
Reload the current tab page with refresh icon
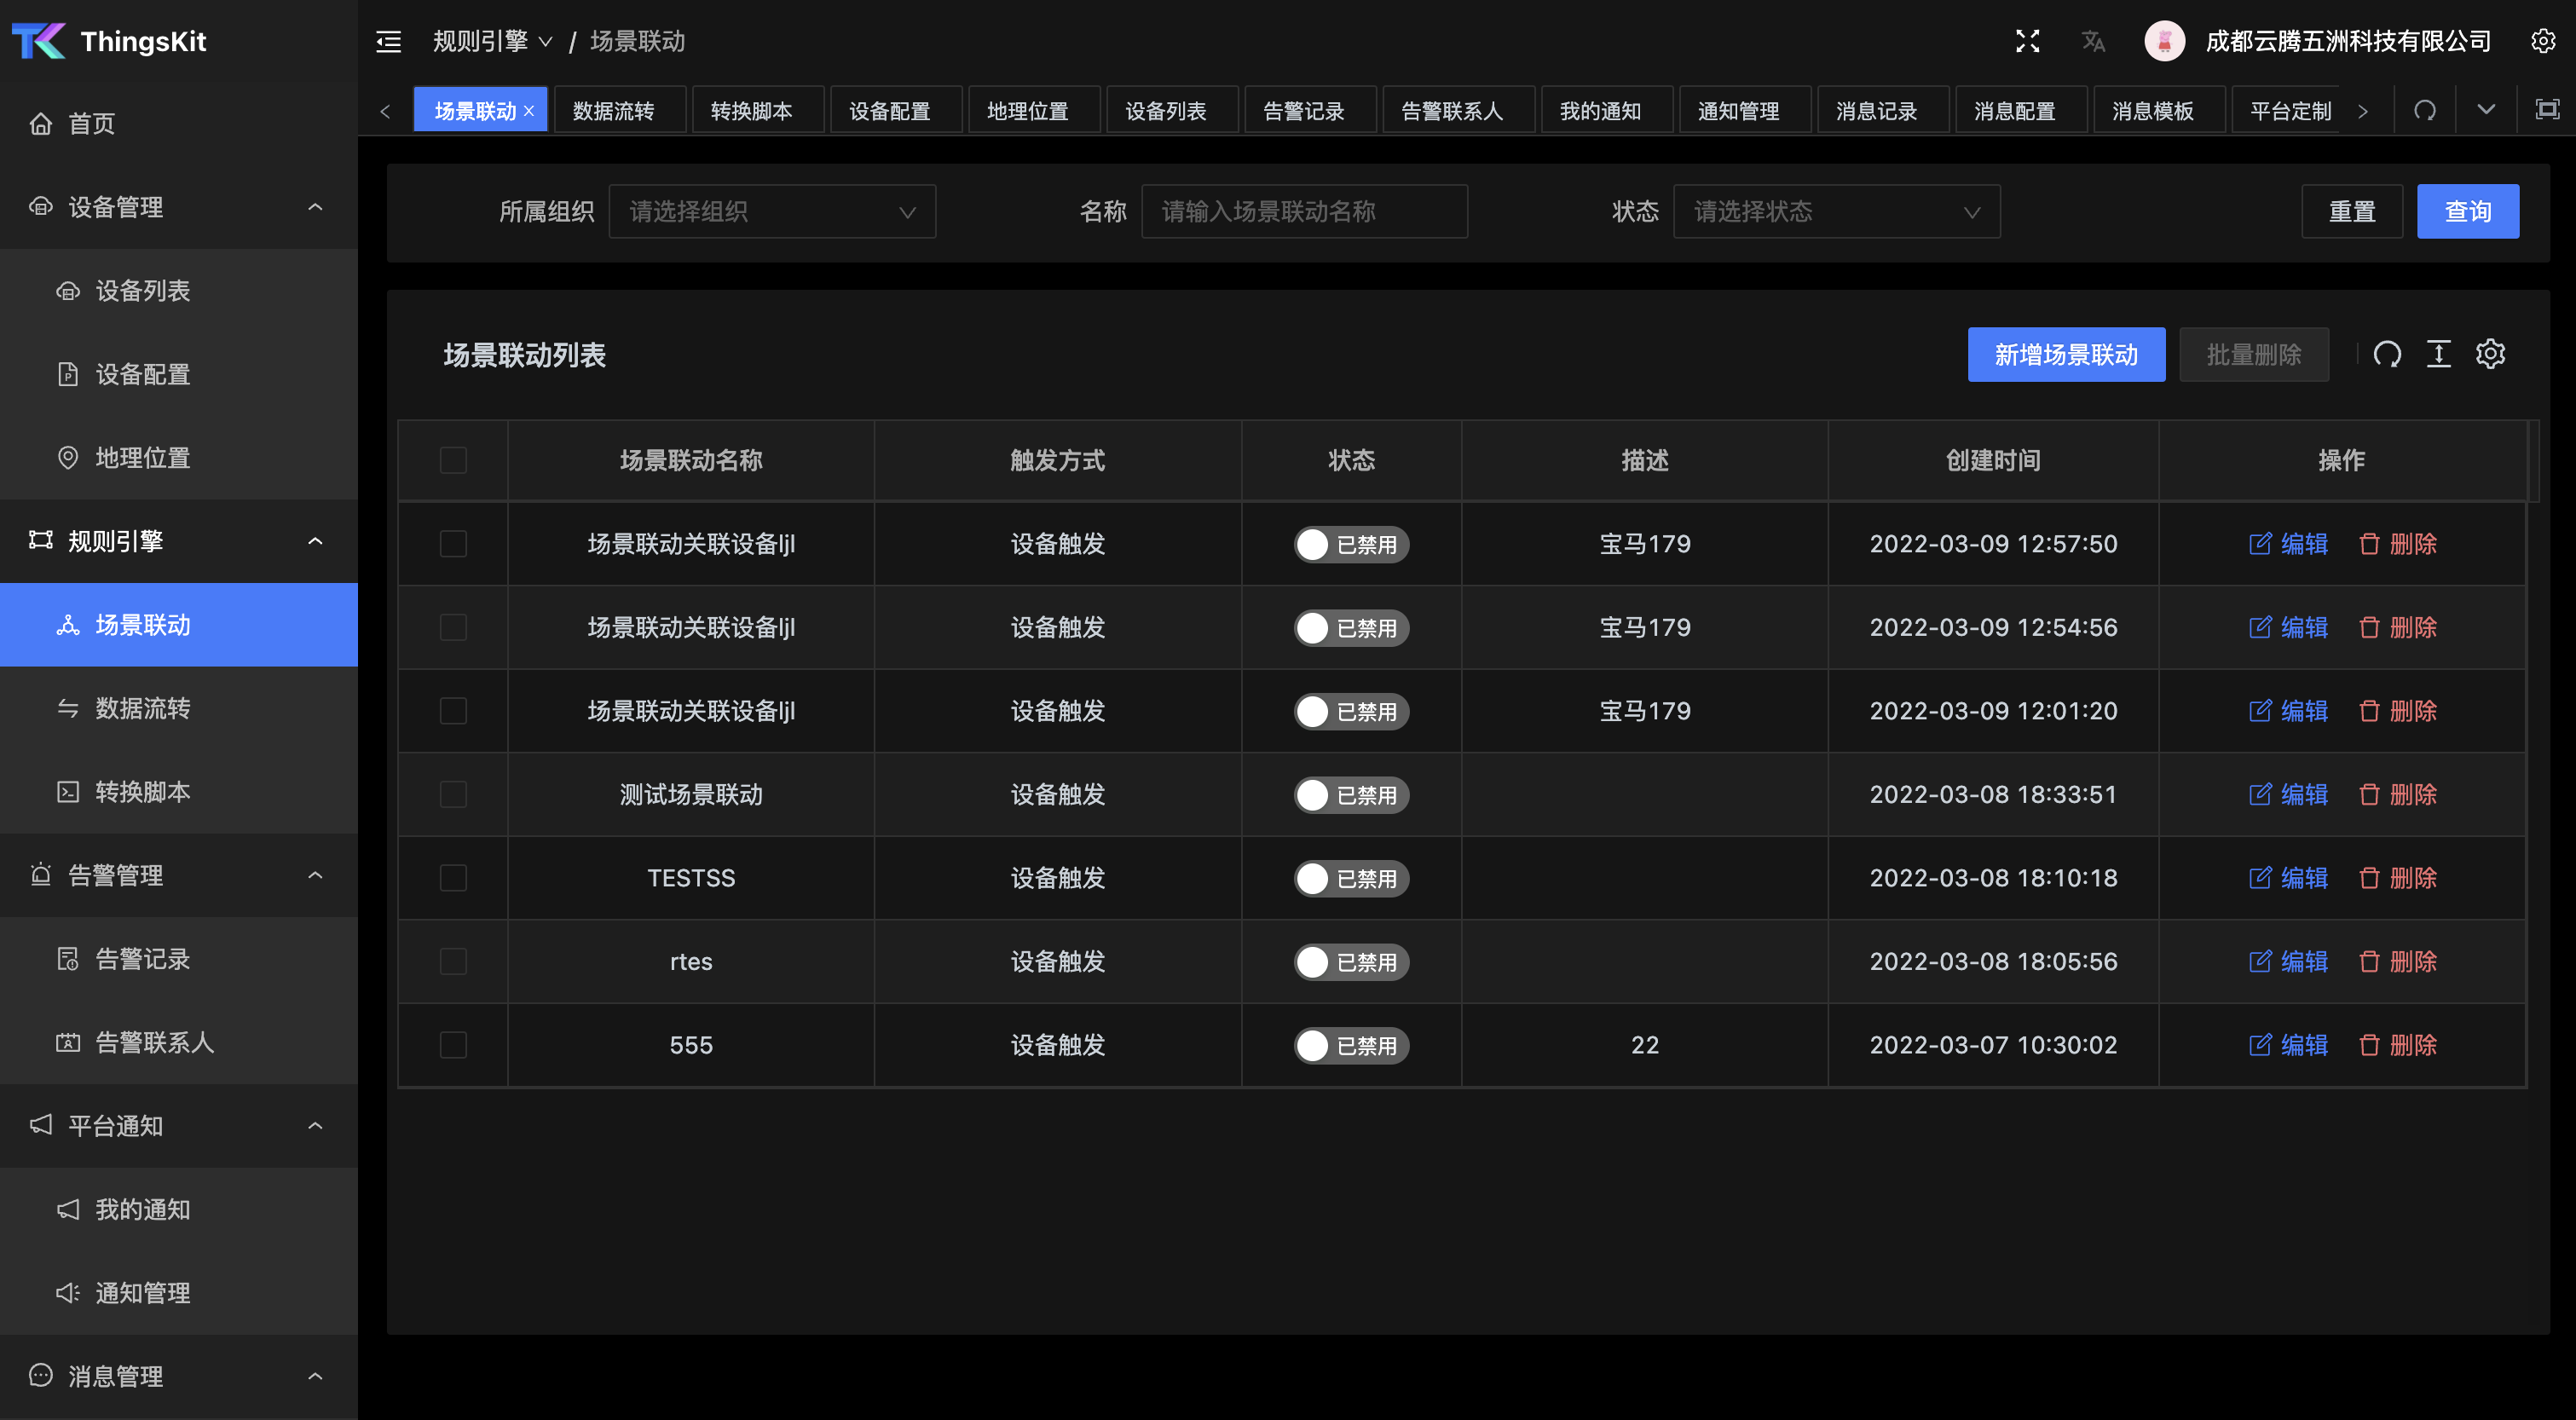coord(2425,110)
